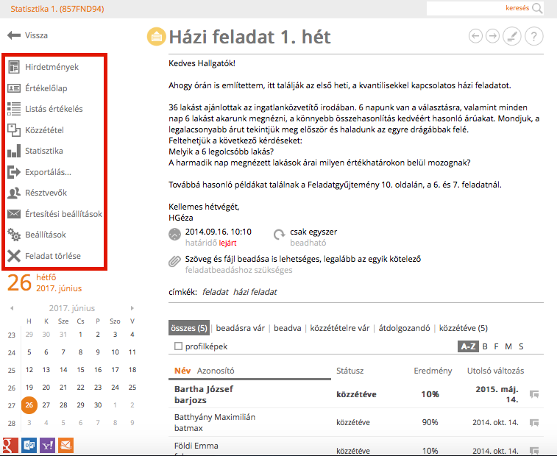Enable the profilképek checkbox

coord(178,346)
